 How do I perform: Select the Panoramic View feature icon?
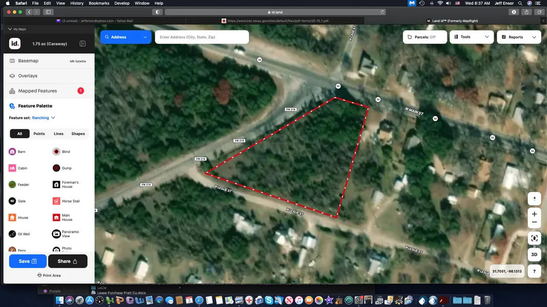(x=56, y=234)
